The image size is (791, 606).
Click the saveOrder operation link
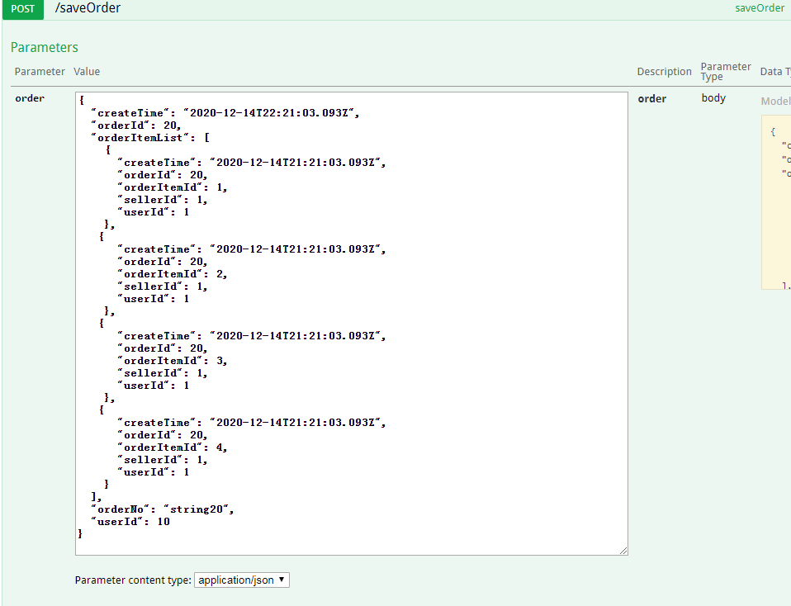760,8
